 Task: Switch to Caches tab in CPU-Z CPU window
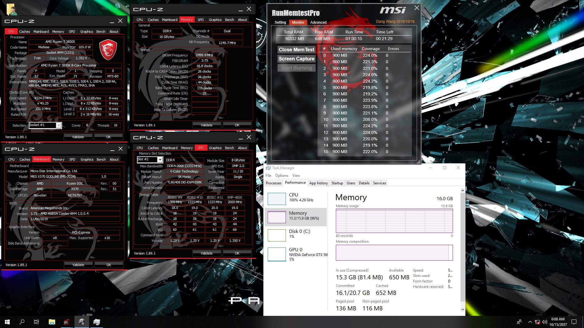24,32
